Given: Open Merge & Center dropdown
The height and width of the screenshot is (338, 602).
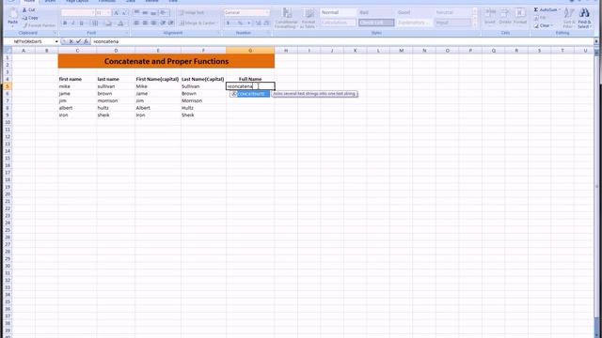Looking at the screenshot, I should click(217, 23).
